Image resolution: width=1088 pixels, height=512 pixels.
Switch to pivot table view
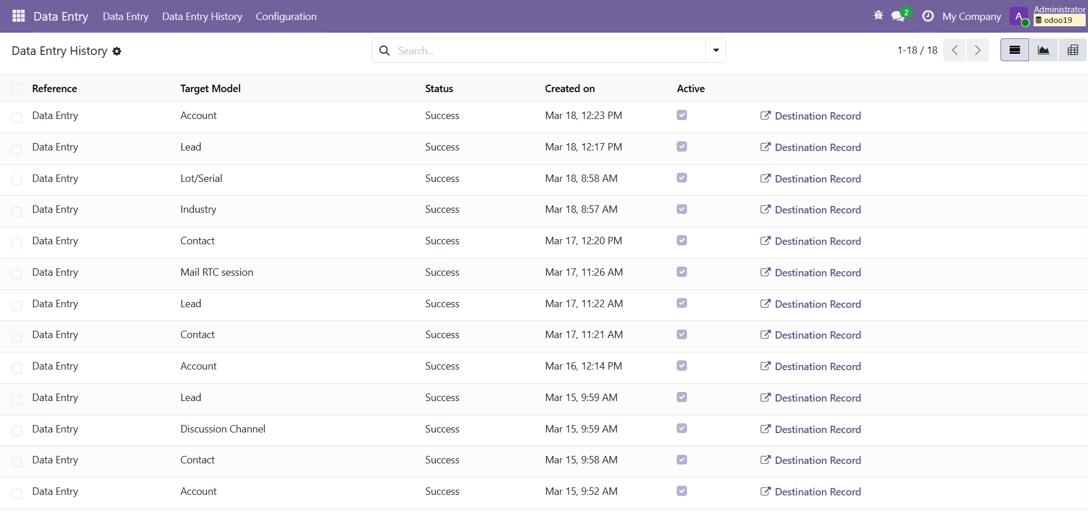tap(1073, 50)
